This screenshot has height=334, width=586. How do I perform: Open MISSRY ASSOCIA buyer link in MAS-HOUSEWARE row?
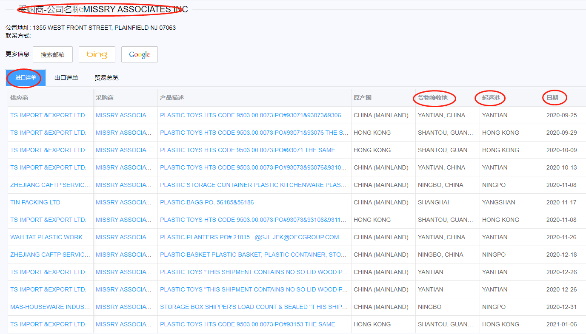pyautogui.click(x=123, y=307)
